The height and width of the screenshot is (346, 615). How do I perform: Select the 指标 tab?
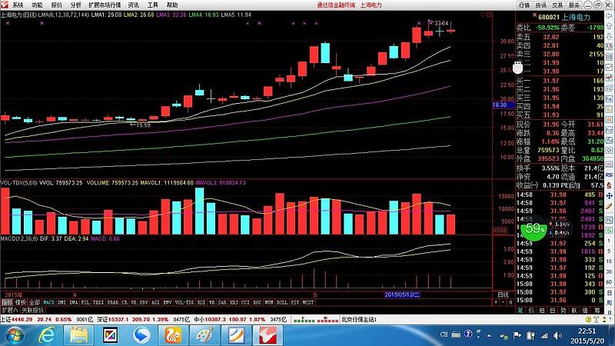pyautogui.click(x=6, y=302)
